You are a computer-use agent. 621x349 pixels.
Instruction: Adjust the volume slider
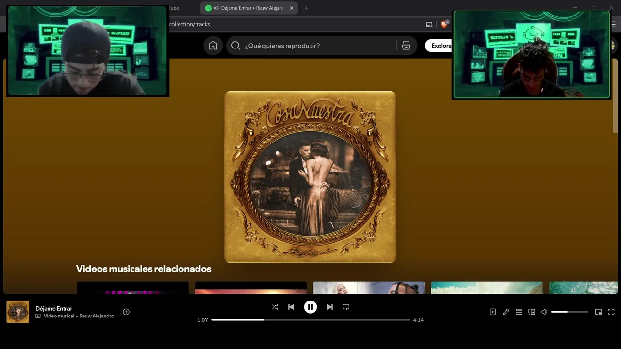(x=570, y=312)
